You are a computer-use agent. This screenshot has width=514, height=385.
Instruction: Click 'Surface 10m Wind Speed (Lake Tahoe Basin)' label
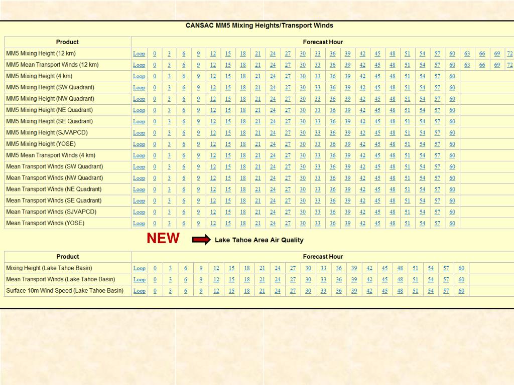pos(65,291)
